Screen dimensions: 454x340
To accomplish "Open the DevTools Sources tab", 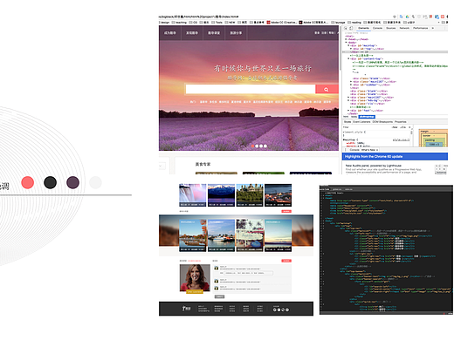I will click(391, 28).
